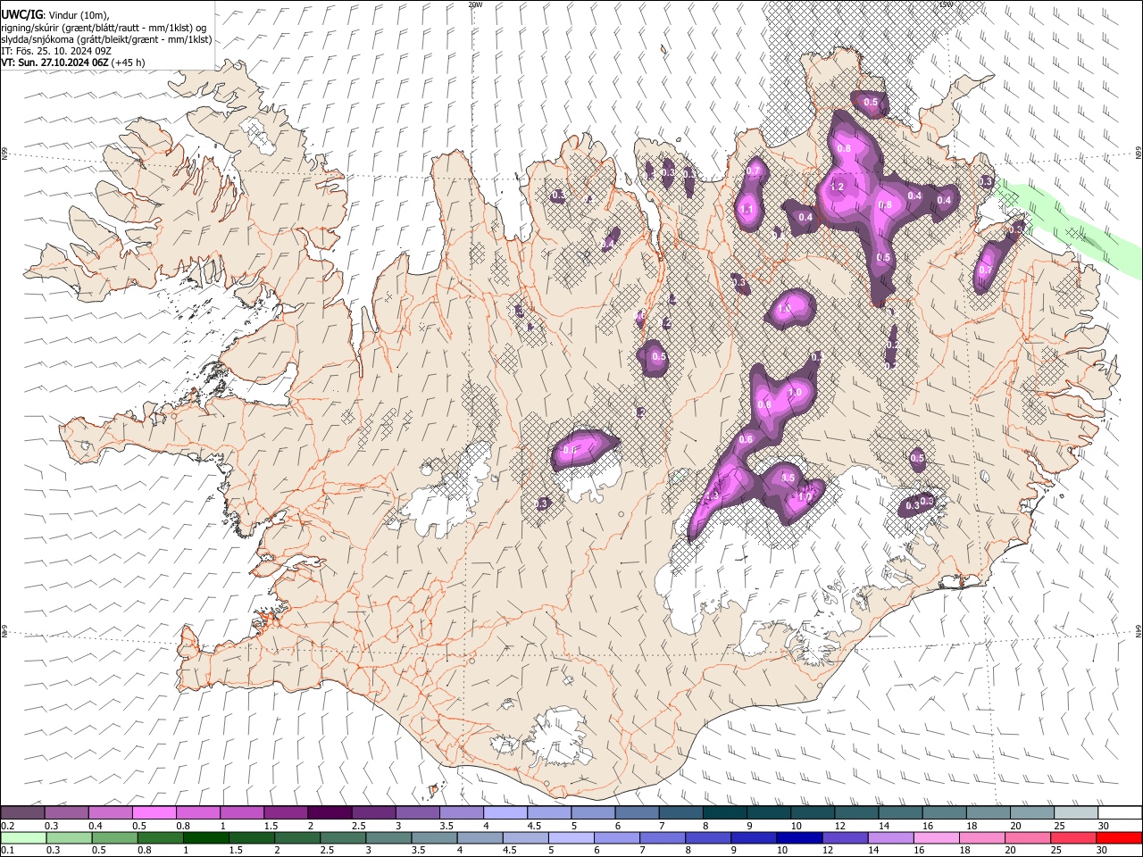Screen dimensions: 1143x857
Task: Click the '4.5' tick label under upper legend
Action: (533, 826)
